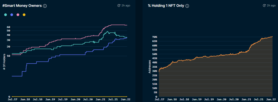Viewport: 278px width, 102px height.
Task: Toggle the teal legend series dot
Action: (x=5, y=15)
